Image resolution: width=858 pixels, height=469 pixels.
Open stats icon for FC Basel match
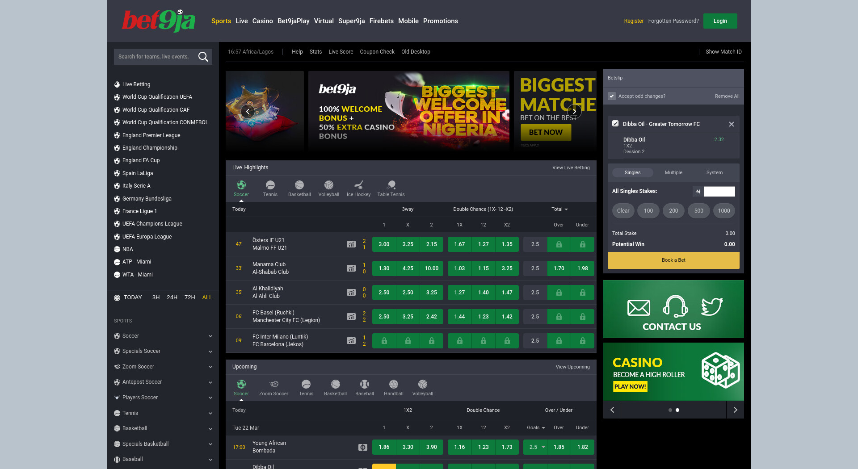[351, 317]
